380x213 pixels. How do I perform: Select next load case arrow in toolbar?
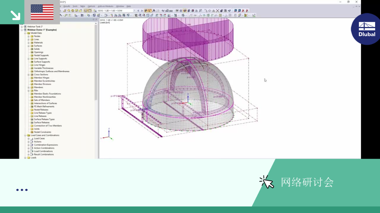142,11
